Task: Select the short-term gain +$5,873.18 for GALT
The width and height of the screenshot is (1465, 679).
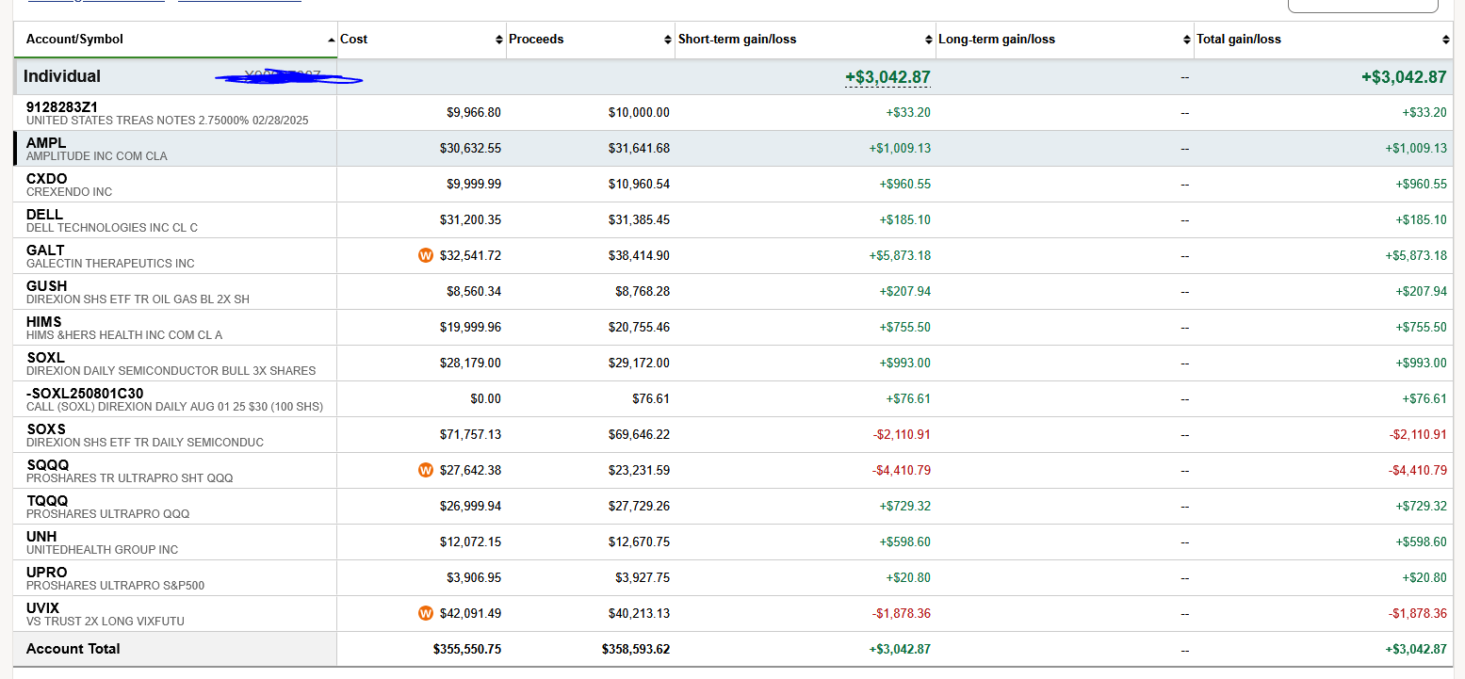Action: 900,255
